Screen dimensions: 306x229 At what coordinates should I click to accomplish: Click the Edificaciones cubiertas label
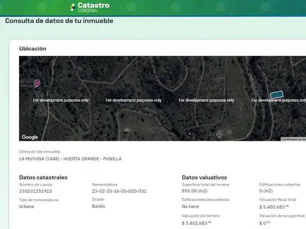tap(280, 184)
